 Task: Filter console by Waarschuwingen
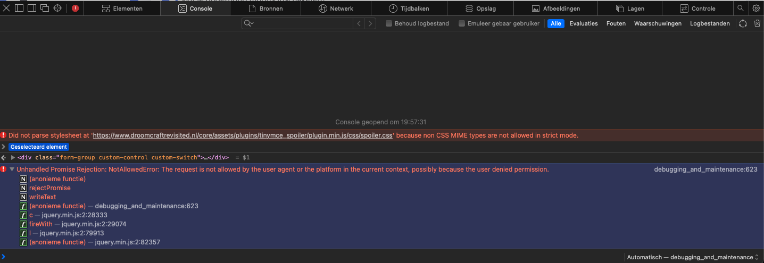[658, 23]
